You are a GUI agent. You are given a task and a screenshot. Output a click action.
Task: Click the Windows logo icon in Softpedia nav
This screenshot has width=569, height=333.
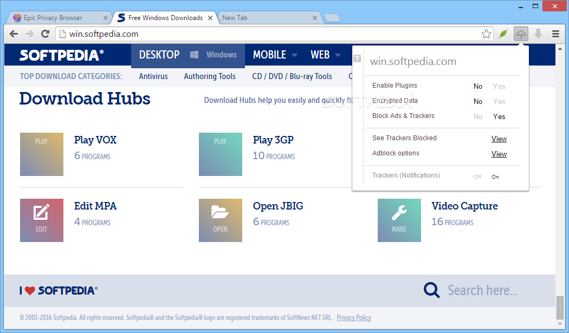[194, 55]
